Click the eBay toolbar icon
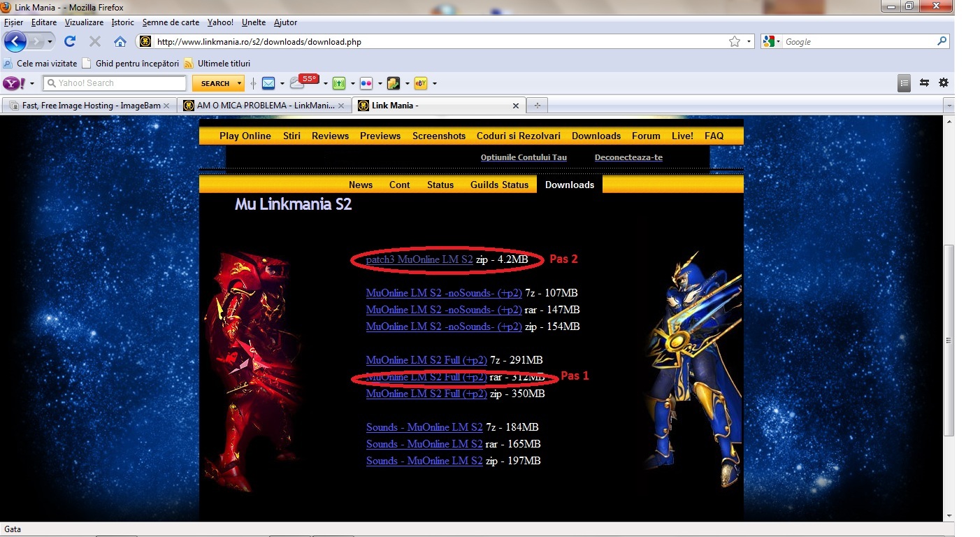The height and width of the screenshot is (537, 980). [421, 83]
